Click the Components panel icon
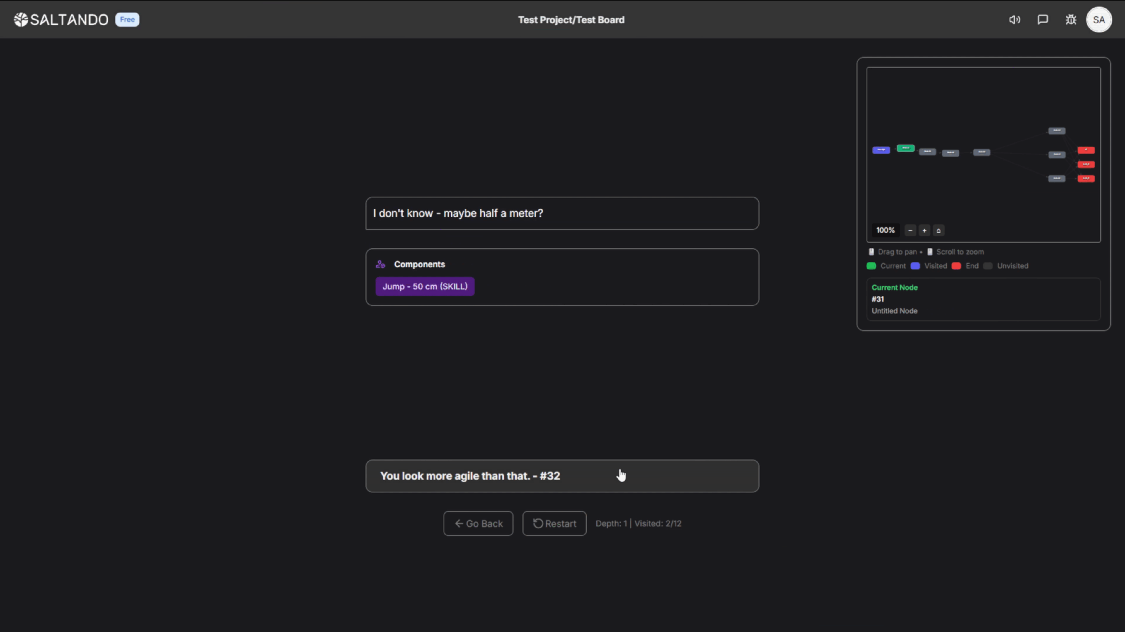This screenshot has height=632, width=1125. point(380,264)
